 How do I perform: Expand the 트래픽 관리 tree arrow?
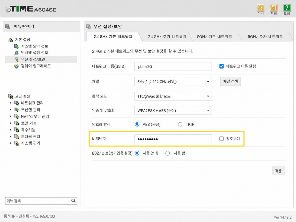[11, 136]
